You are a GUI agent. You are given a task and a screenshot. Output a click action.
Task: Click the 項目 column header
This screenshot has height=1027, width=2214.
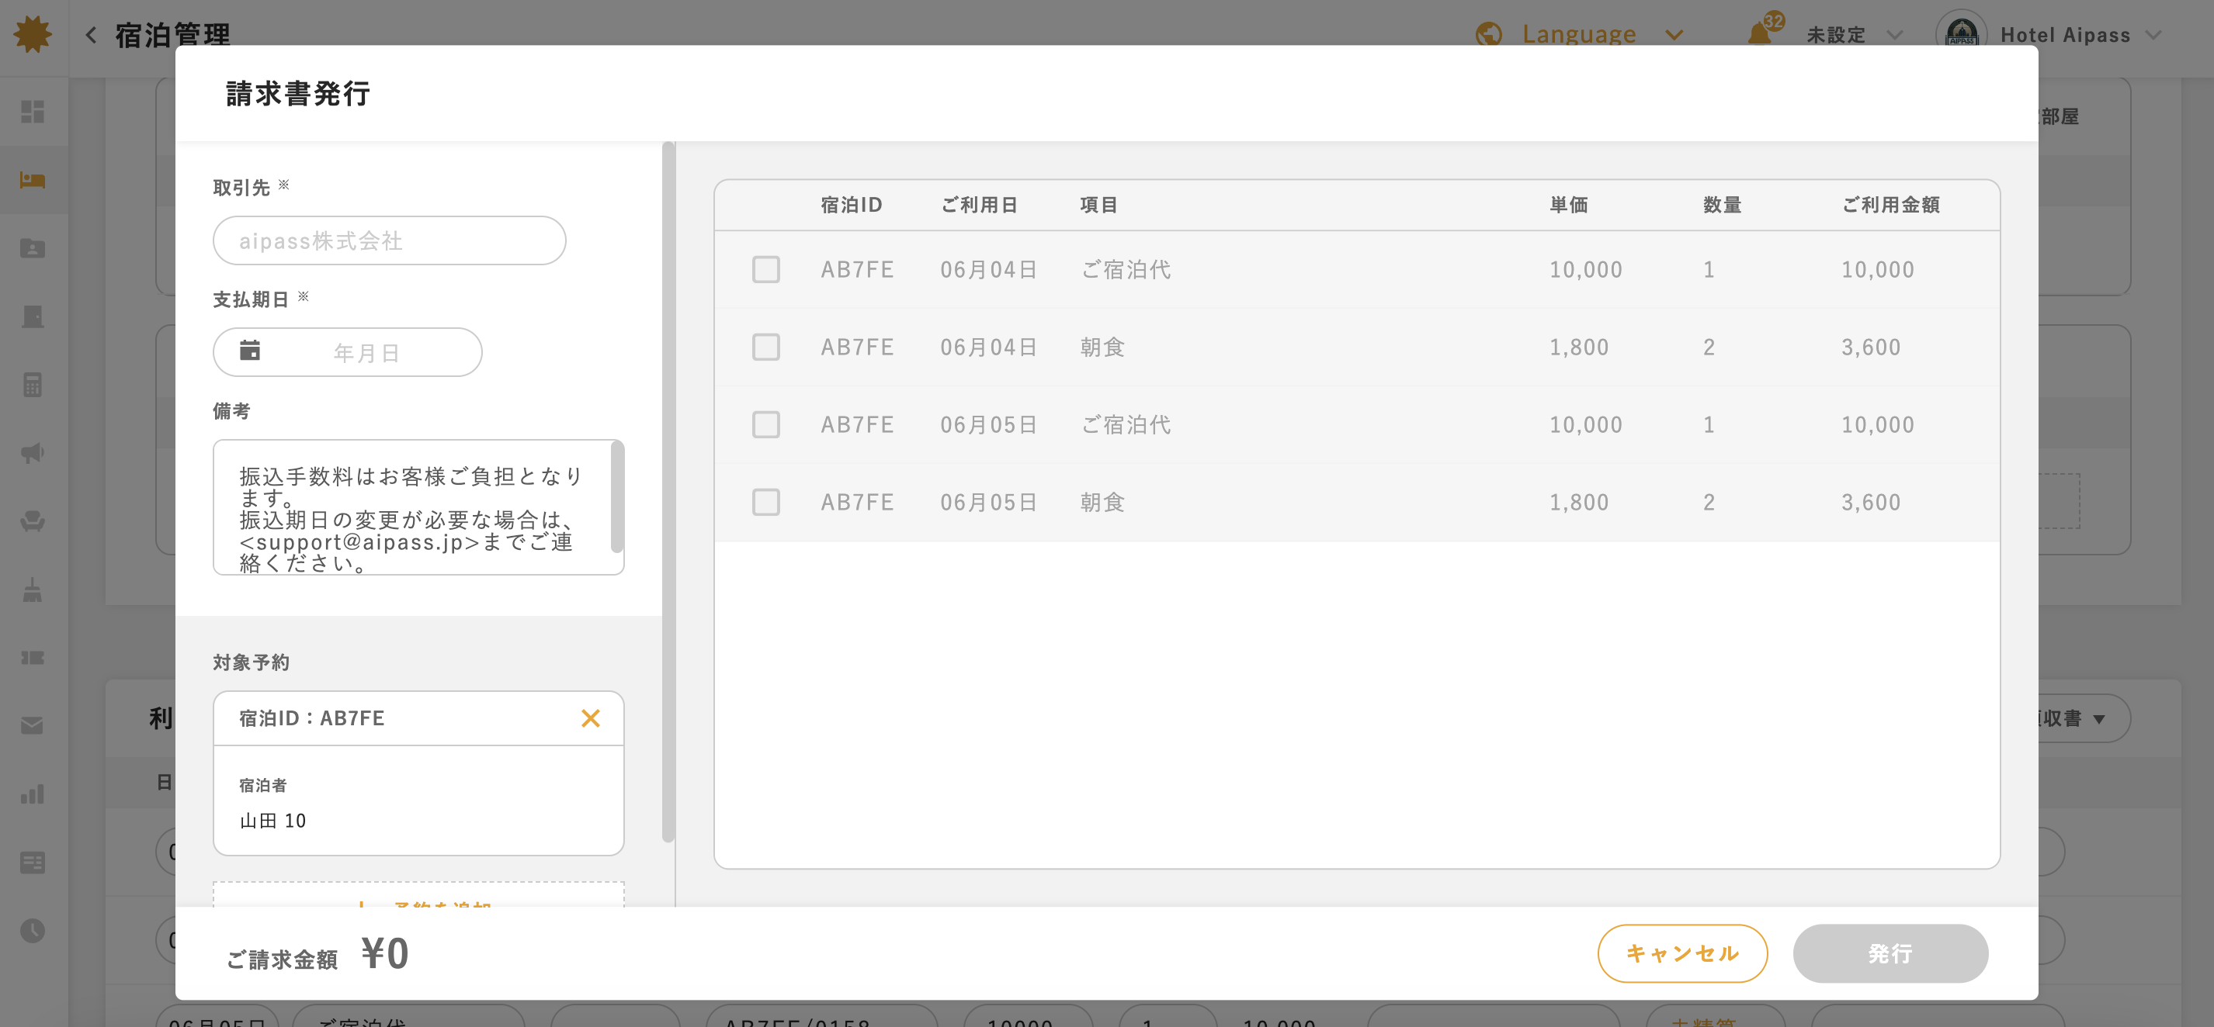click(1099, 206)
